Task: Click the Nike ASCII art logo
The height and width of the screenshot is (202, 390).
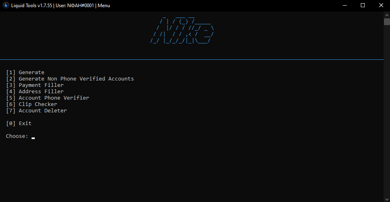Action: tap(182, 30)
